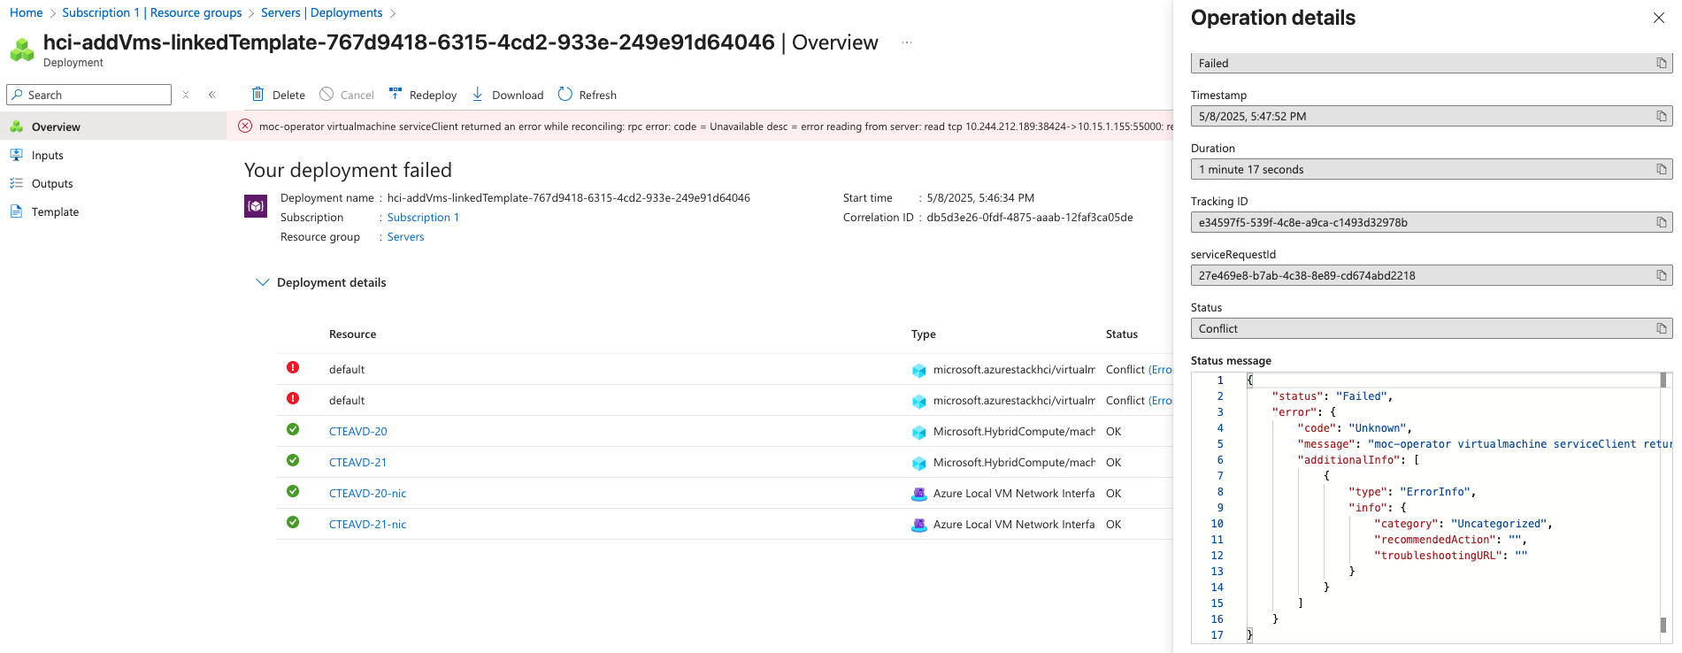The image size is (1682, 653).
Task: Close the Operation details panel
Action: (x=1659, y=18)
